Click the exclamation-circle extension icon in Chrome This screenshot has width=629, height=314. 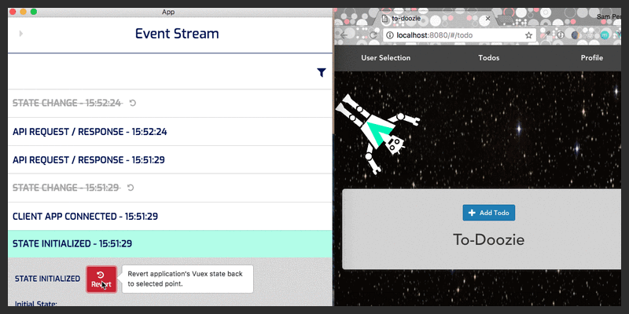pyautogui.click(x=561, y=35)
